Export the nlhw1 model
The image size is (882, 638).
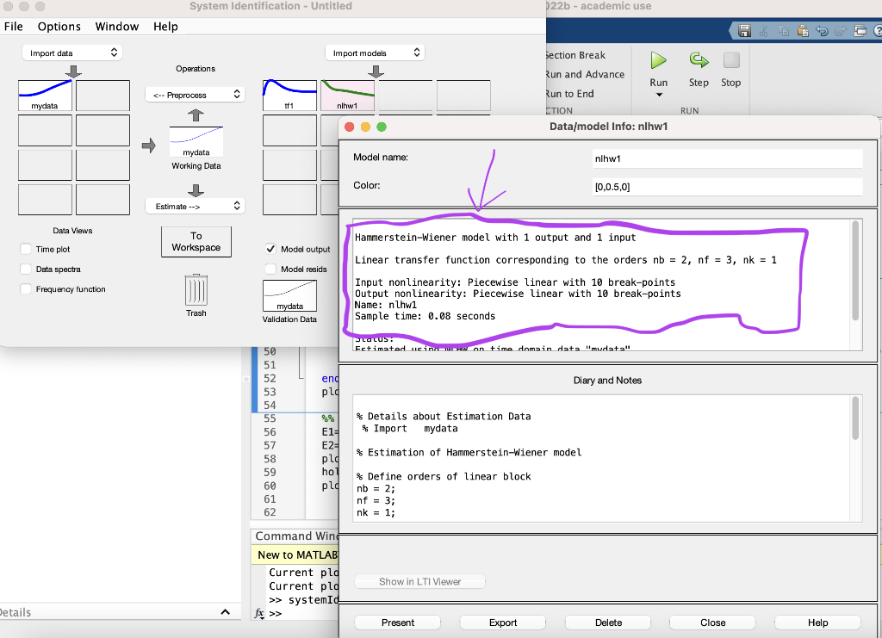[502, 622]
